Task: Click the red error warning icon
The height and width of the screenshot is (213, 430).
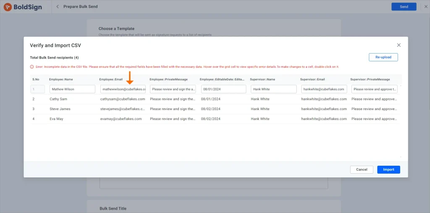Action: pyautogui.click(x=32, y=67)
